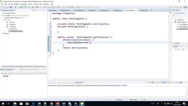Click Collapse All in Package Explorer
188x106 pixels.
[33, 10]
